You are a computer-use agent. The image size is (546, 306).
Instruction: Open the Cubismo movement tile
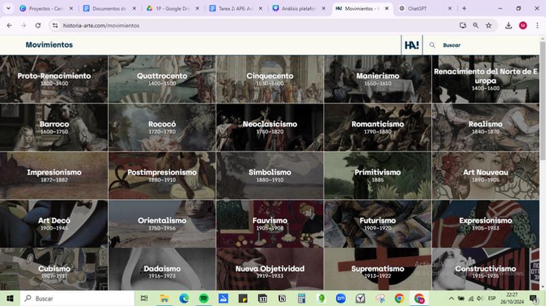(x=54, y=269)
